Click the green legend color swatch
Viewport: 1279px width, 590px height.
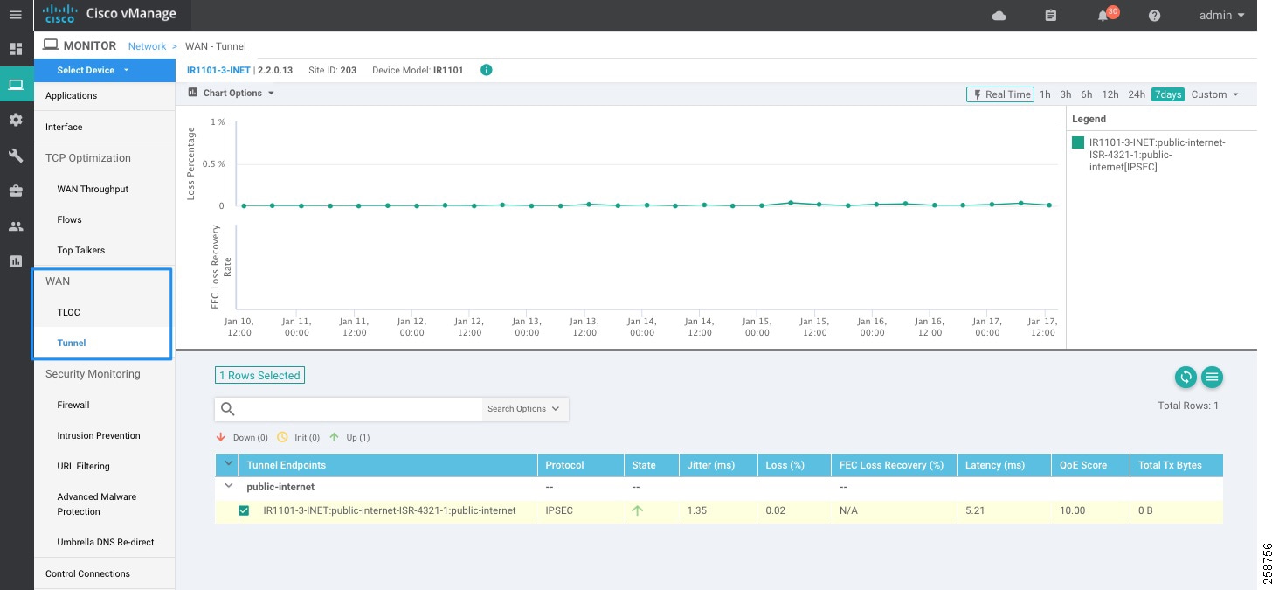pos(1078,142)
